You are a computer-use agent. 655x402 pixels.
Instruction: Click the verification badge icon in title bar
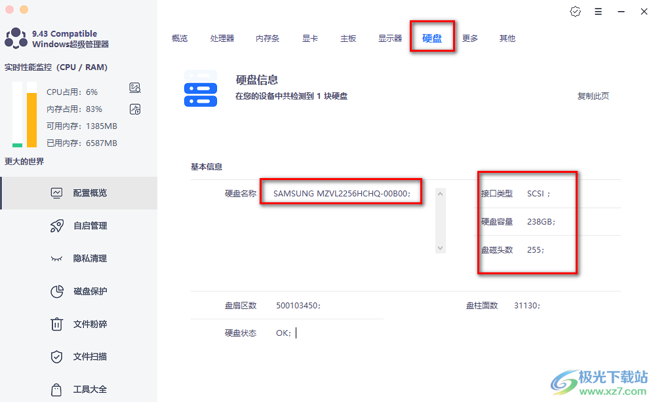[x=575, y=12]
